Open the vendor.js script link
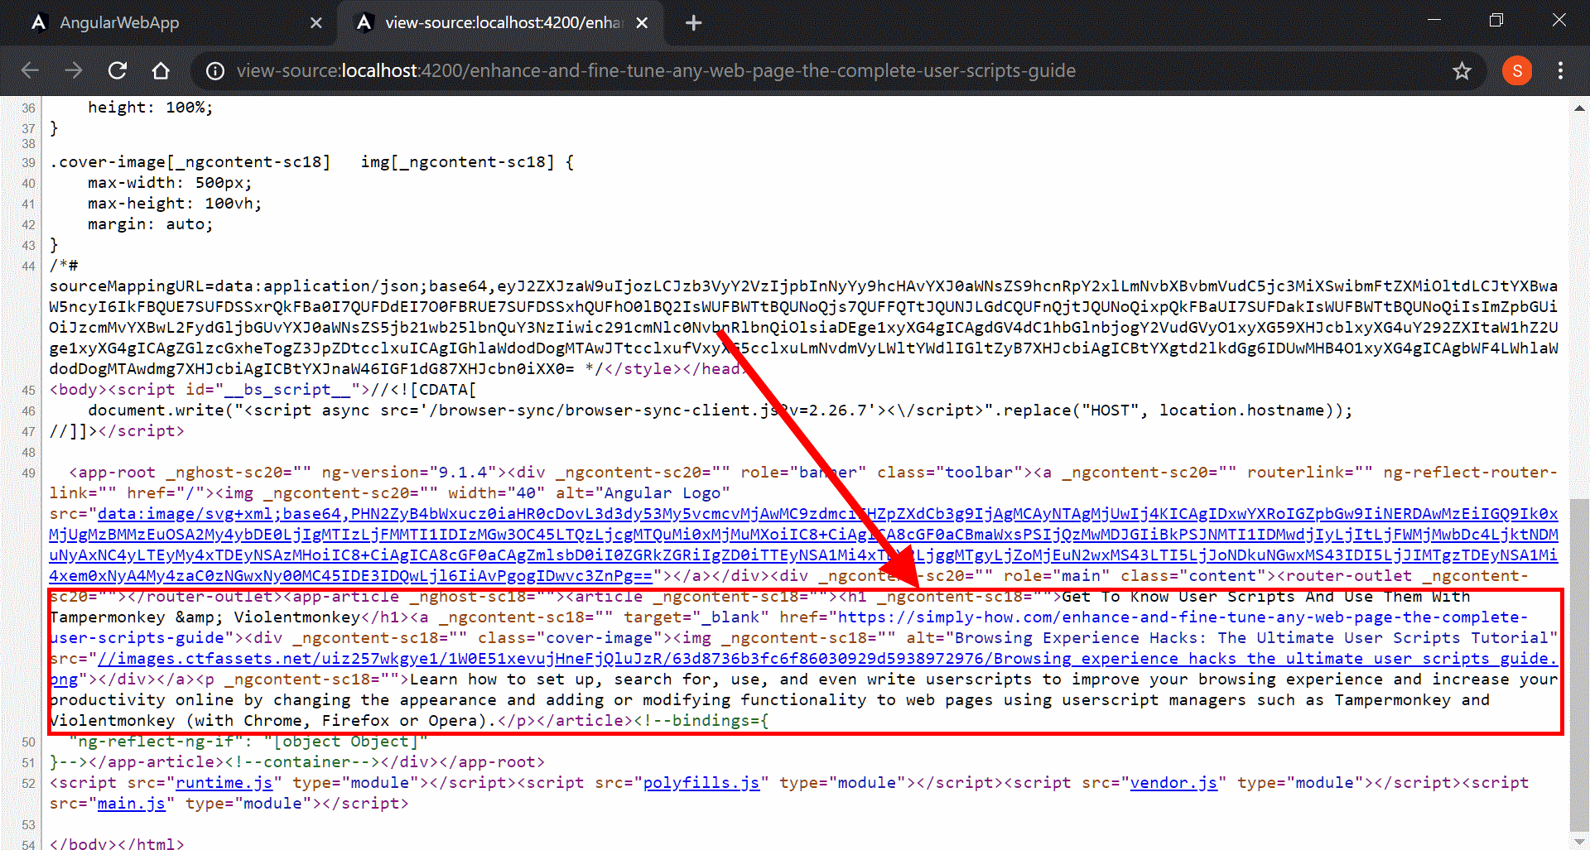Image resolution: width=1590 pixels, height=850 pixels. coord(1174,783)
